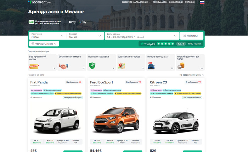This screenshot has height=152, width=248.
Task: Click the Trustpilot 4.8 / 5 rating badge
Action: pos(181,44)
